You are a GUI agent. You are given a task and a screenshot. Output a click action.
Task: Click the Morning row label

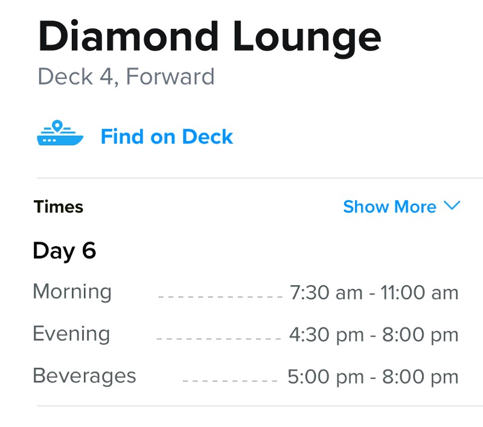tap(72, 291)
